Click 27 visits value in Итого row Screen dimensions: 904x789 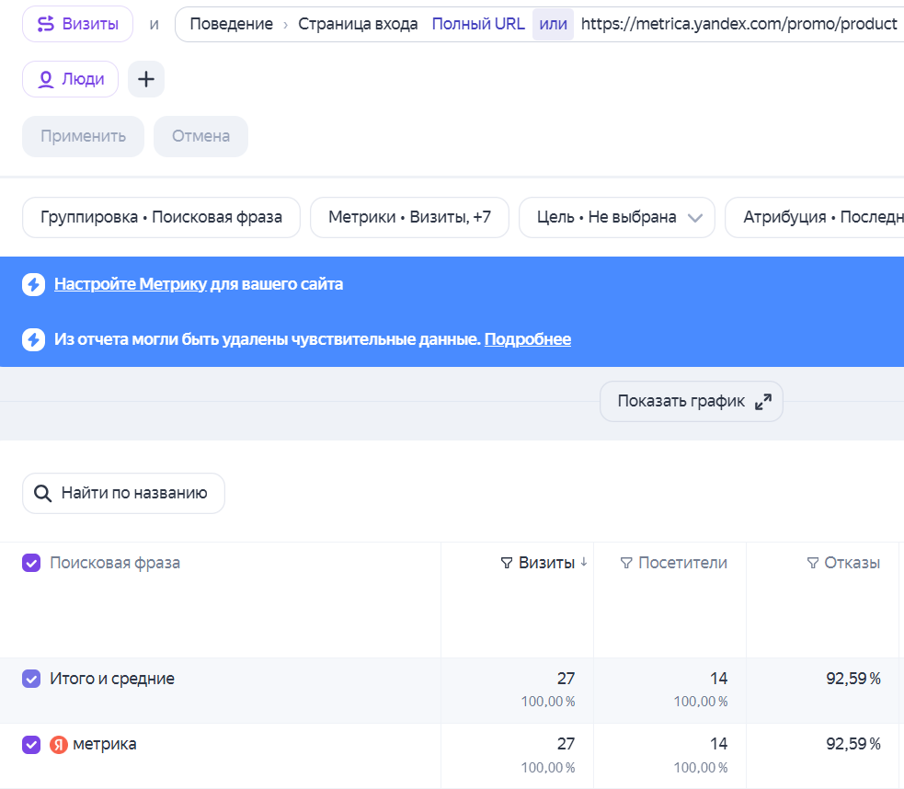pyautogui.click(x=566, y=679)
